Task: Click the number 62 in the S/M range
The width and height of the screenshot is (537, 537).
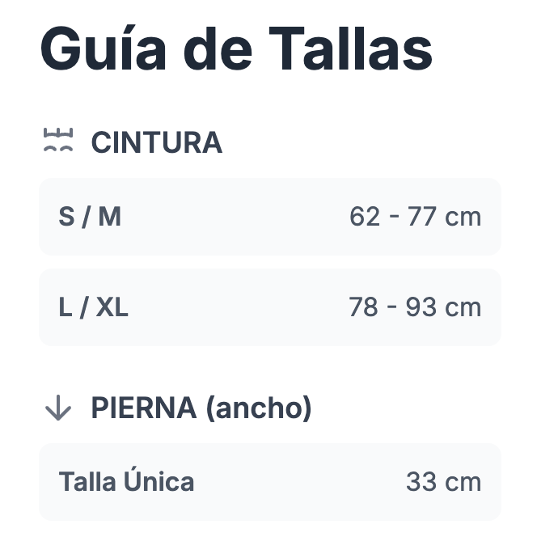Action: click(365, 217)
